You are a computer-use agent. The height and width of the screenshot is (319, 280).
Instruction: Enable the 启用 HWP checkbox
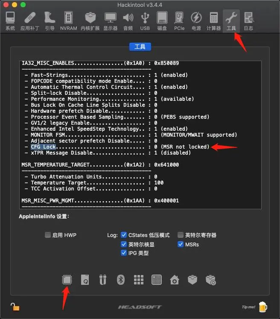[48, 235]
